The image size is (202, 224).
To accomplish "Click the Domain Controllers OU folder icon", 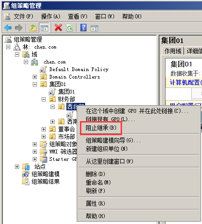I will click(43, 77).
